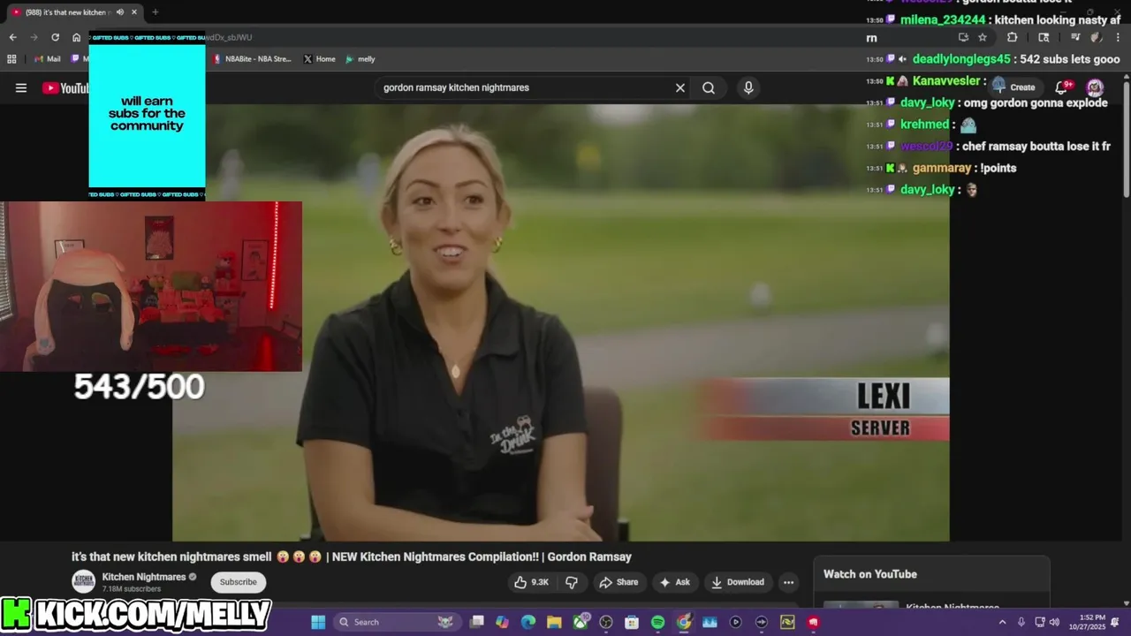Open the Kitchen Nightmares channel name
This screenshot has width=1131, height=636.
(x=144, y=577)
